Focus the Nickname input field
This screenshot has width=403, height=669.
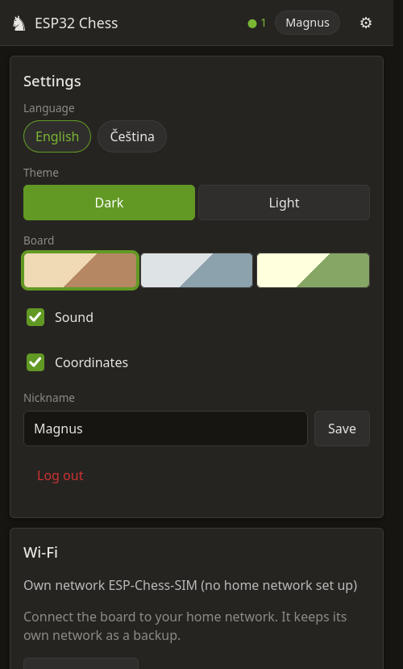(x=165, y=429)
